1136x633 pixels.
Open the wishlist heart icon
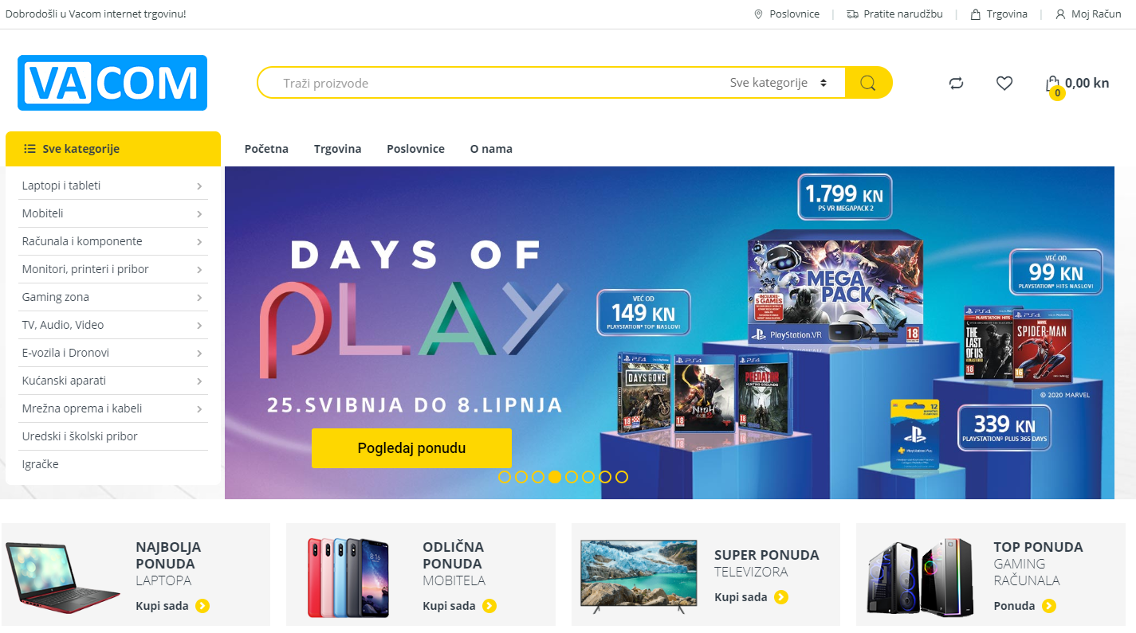tap(1004, 83)
